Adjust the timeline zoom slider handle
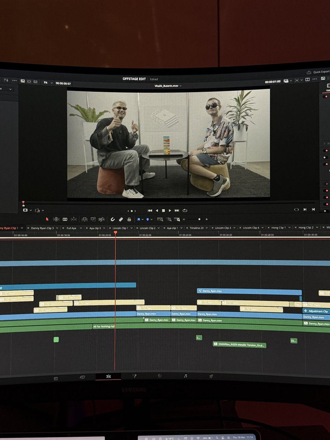 pyautogui.click(x=199, y=219)
